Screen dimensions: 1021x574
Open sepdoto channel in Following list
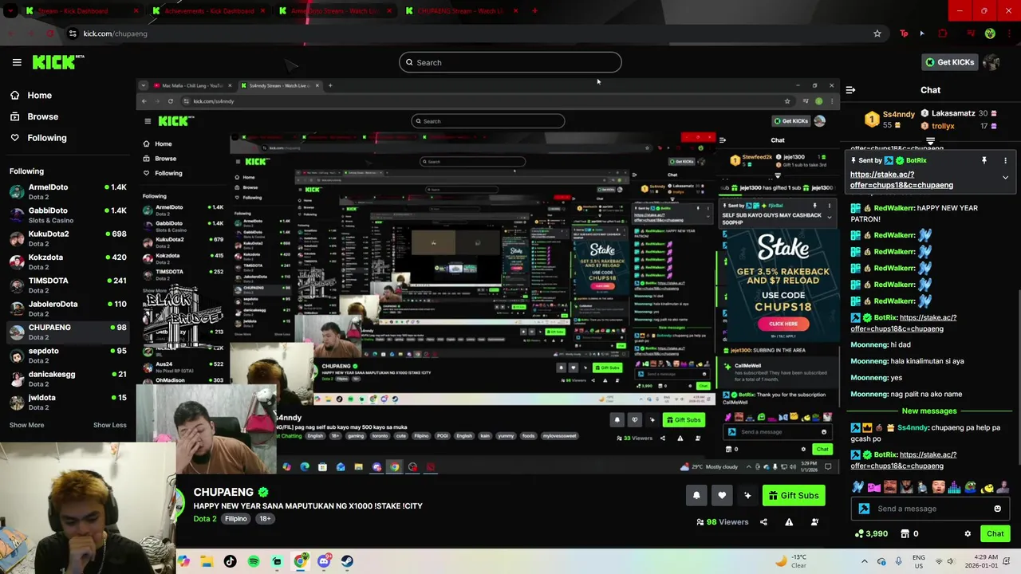[x=68, y=355]
